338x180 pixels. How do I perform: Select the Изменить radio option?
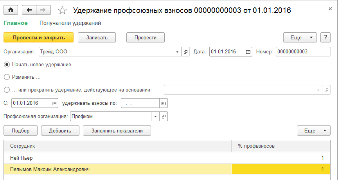click(7, 77)
